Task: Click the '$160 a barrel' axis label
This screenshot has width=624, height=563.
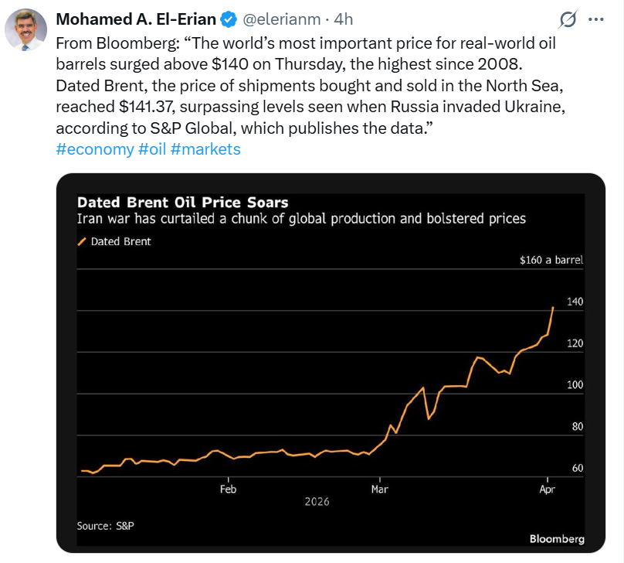Action: pos(551,260)
